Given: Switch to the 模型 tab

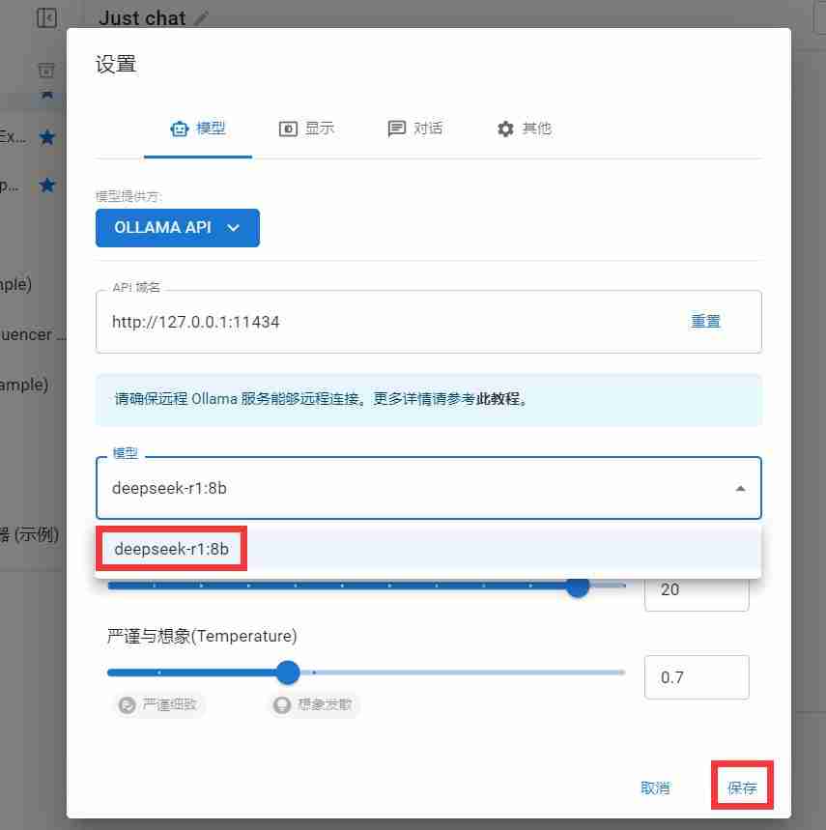Looking at the screenshot, I should pyautogui.click(x=198, y=128).
